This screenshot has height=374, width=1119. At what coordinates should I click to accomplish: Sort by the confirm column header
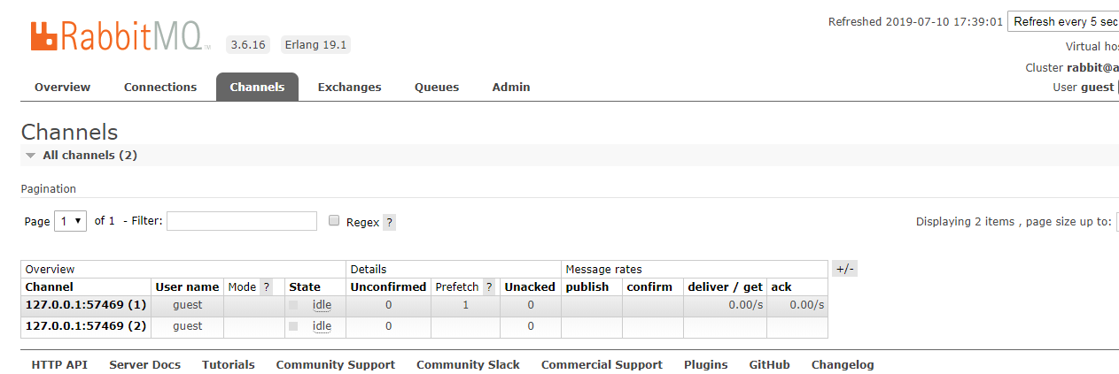pos(649,287)
